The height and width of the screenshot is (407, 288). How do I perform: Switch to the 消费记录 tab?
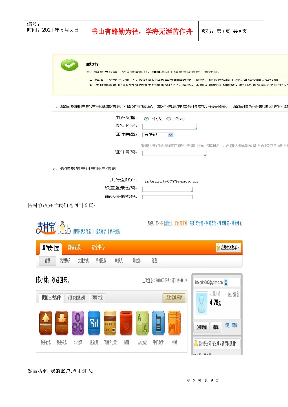point(74,247)
